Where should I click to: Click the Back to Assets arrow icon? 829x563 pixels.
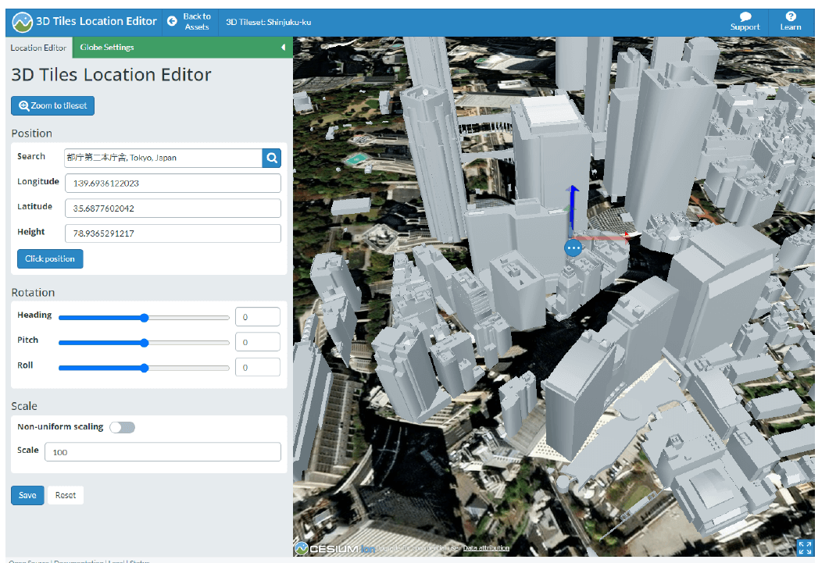(x=172, y=21)
